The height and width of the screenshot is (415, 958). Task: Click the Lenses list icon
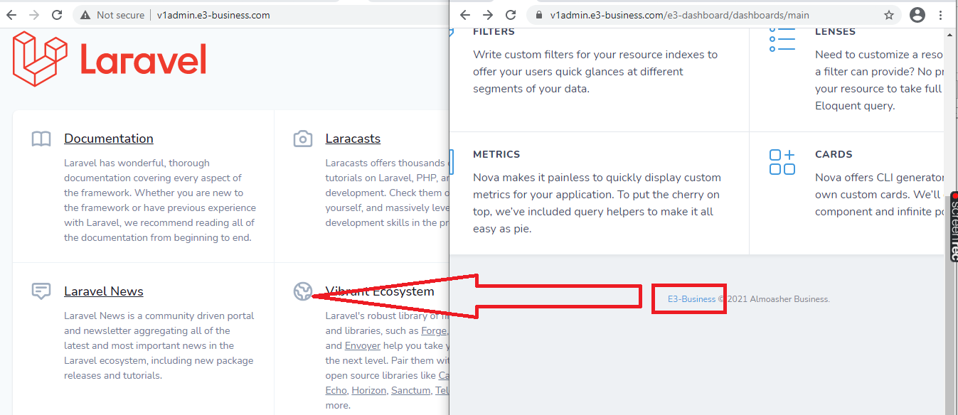[782, 40]
